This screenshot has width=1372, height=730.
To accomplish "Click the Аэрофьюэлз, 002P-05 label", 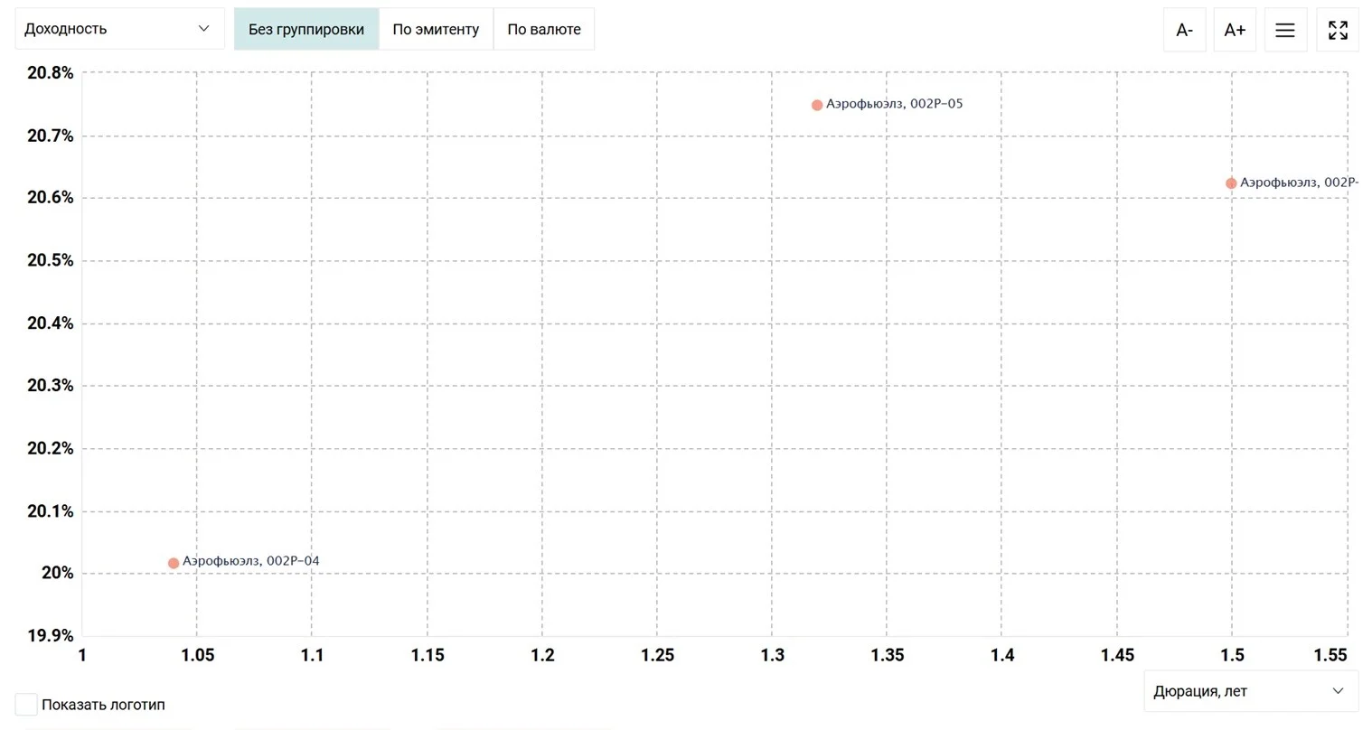I will coord(895,104).
